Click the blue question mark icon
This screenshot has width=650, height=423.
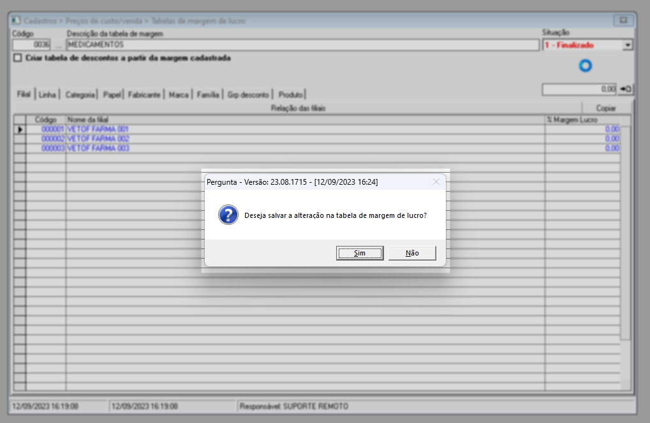(228, 215)
